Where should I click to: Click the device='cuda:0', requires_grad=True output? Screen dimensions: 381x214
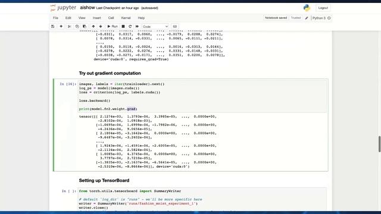pos(131,59)
